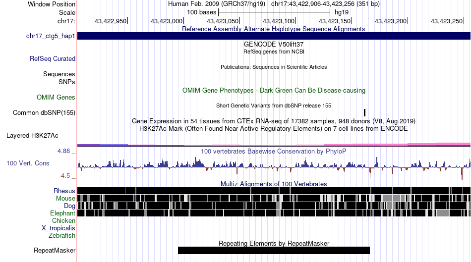Open 100 vertebrates Basewise Conservation by PhyloP title

pos(273,151)
